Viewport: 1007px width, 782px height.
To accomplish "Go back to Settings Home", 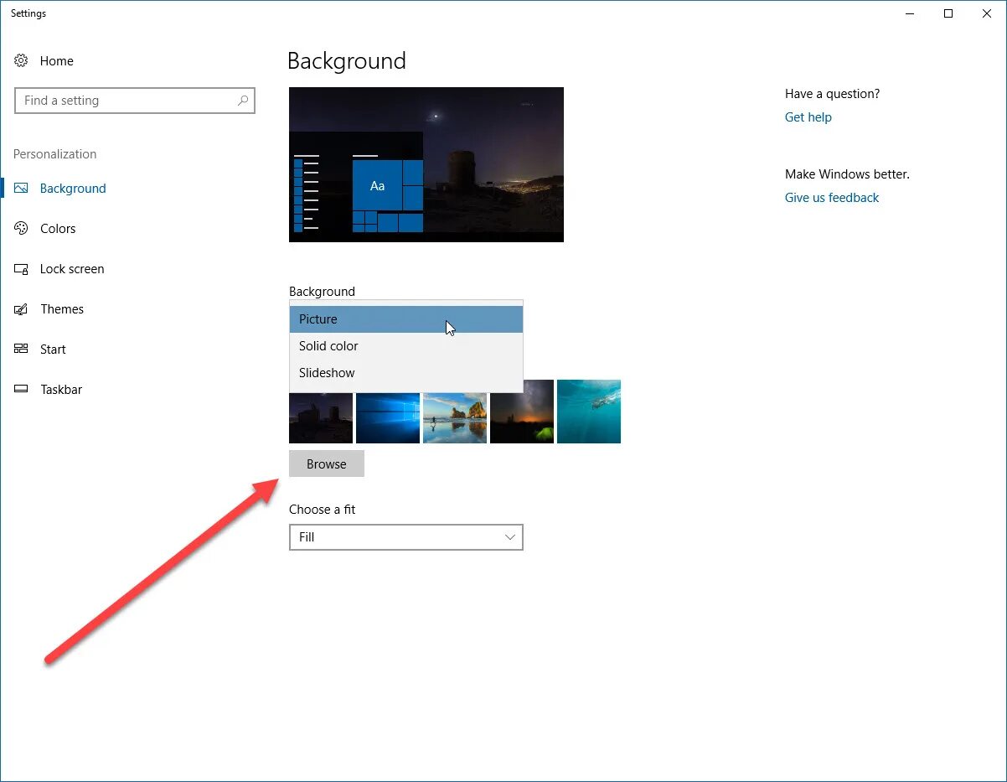I will [56, 61].
